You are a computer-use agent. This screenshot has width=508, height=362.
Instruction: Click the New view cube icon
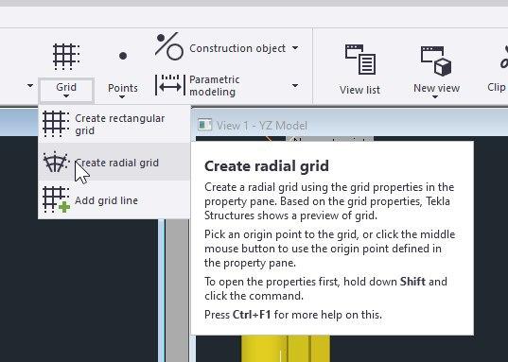pos(436,60)
